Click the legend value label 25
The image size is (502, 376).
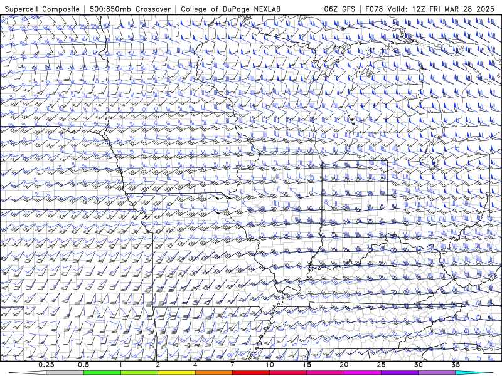click(x=382, y=365)
